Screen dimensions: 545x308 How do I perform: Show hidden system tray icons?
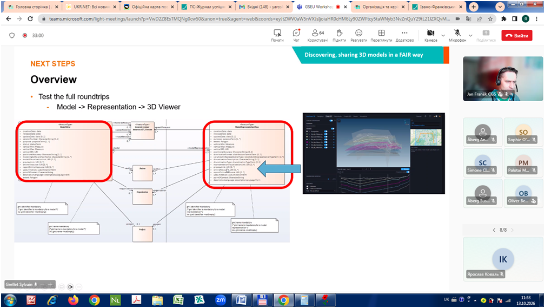coord(476,300)
